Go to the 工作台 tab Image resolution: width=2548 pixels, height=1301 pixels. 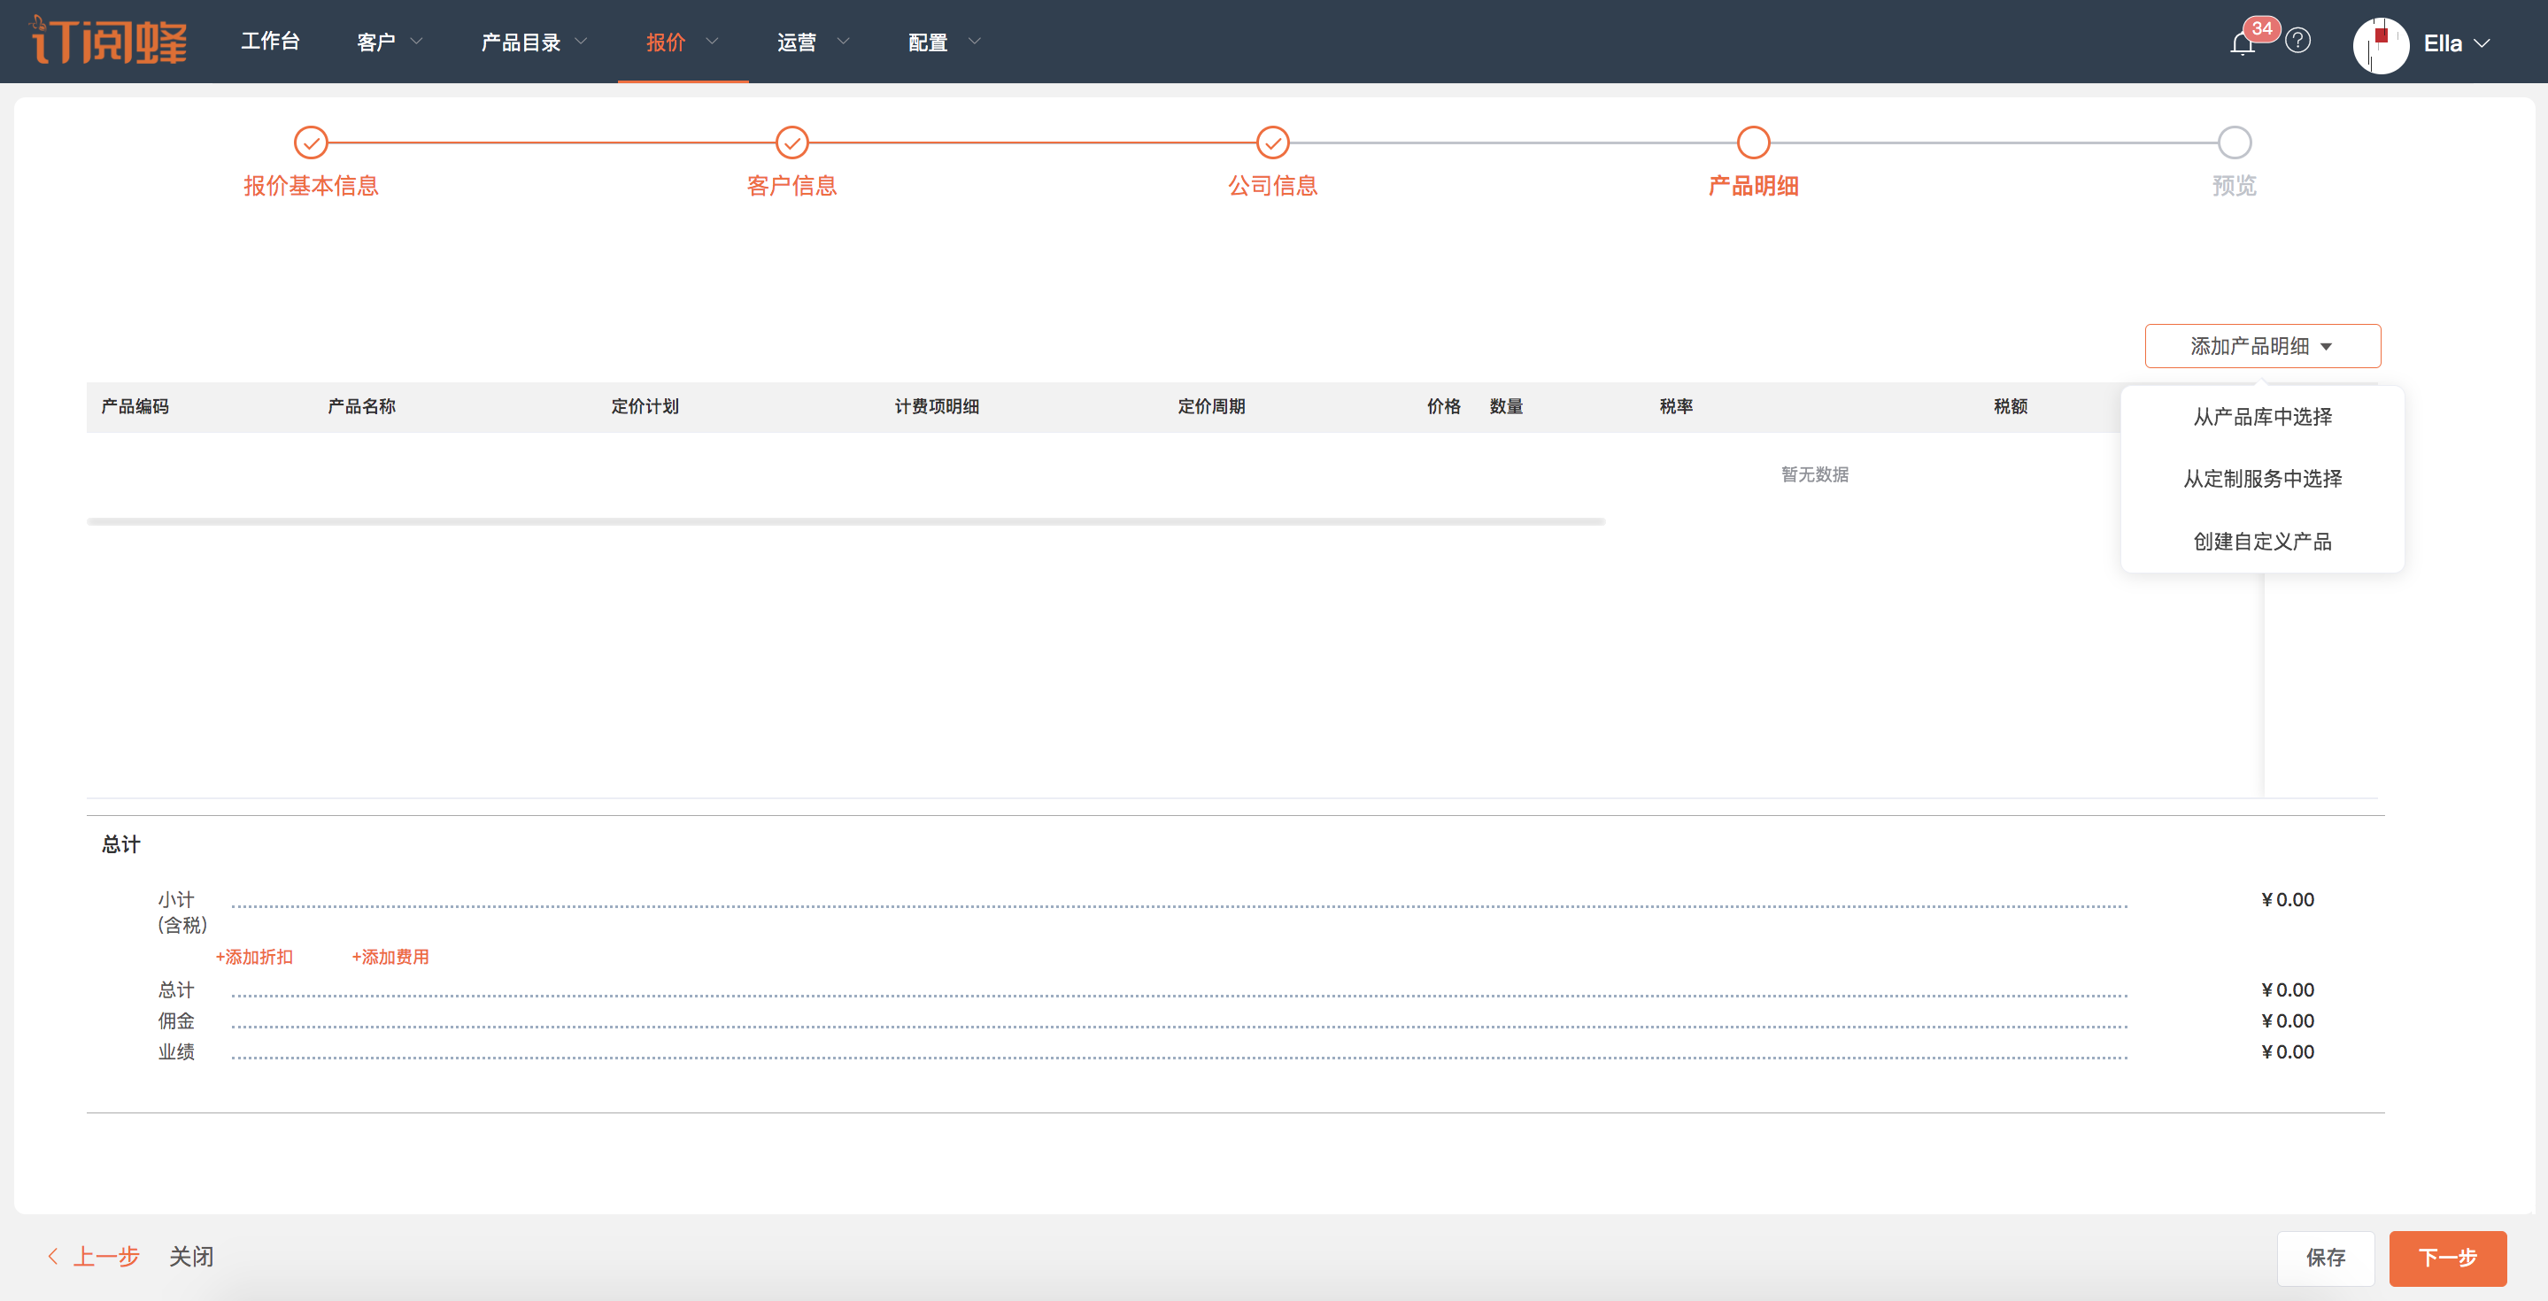tap(270, 41)
